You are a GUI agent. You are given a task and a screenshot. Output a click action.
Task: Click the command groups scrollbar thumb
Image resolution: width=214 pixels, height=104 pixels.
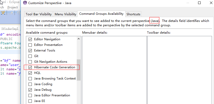point(79,70)
